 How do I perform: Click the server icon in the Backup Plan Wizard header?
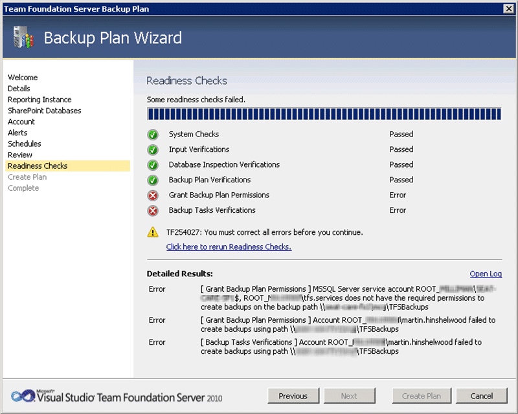pos(23,37)
